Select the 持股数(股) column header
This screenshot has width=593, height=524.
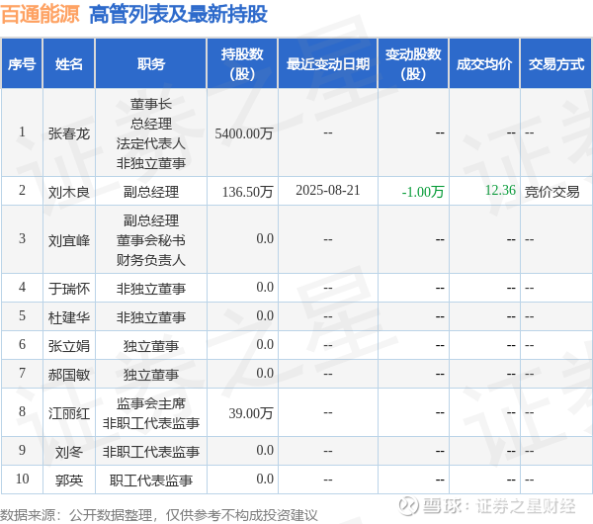click(242, 64)
